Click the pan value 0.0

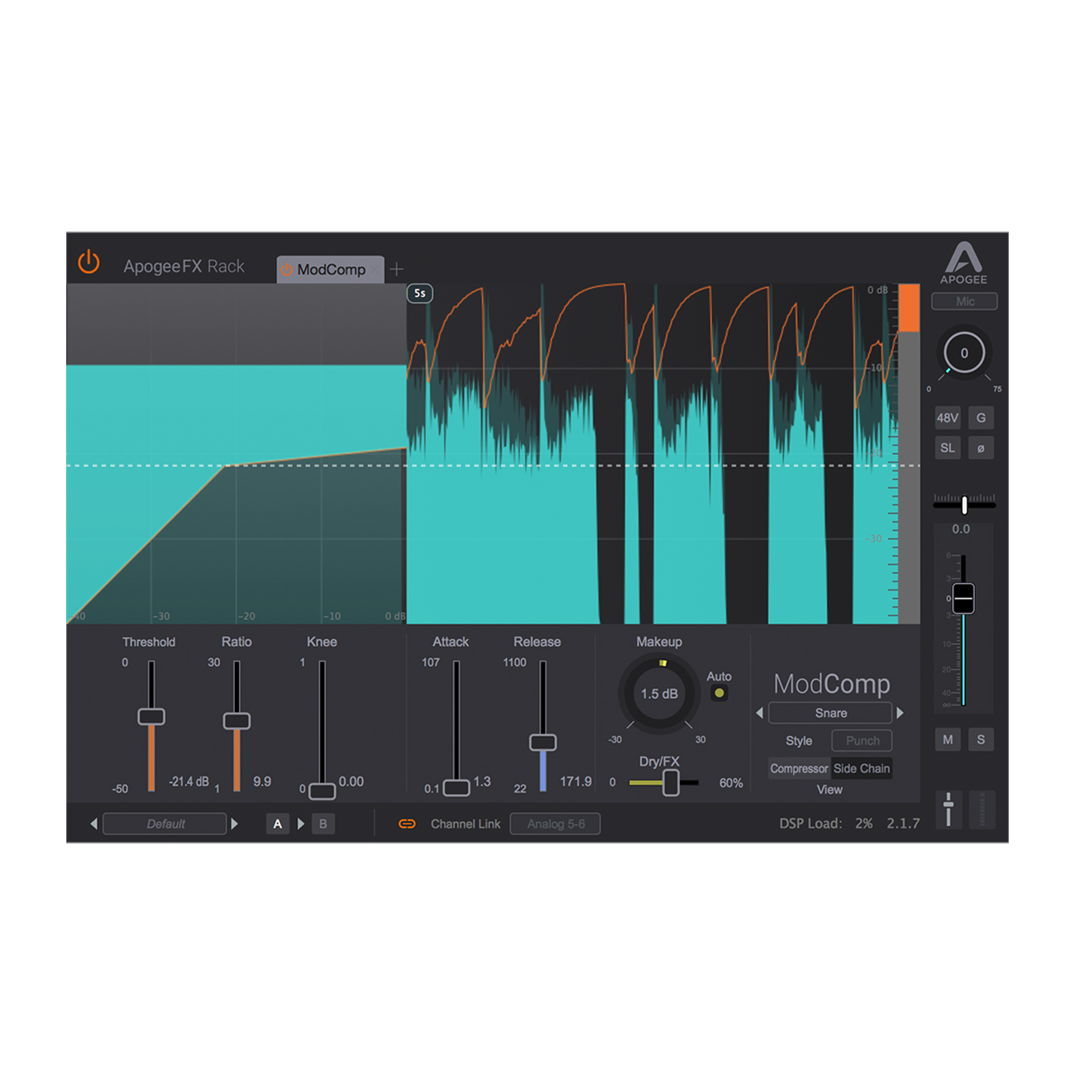961,529
